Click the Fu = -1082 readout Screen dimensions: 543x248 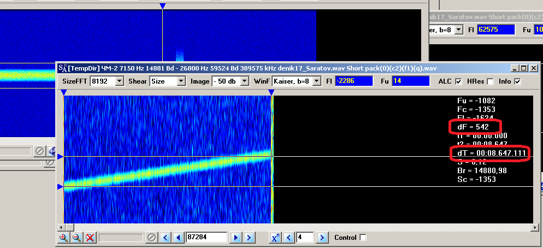[476, 101]
